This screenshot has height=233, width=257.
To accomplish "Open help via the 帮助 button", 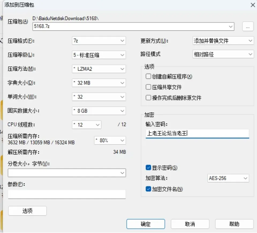I will pyautogui.click(x=234, y=224).
